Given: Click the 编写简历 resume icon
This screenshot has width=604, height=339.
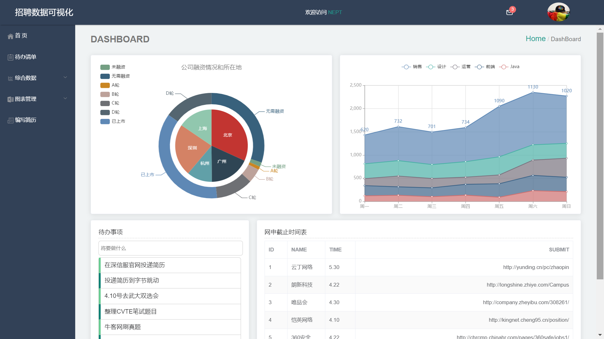Looking at the screenshot, I should click(x=10, y=120).
